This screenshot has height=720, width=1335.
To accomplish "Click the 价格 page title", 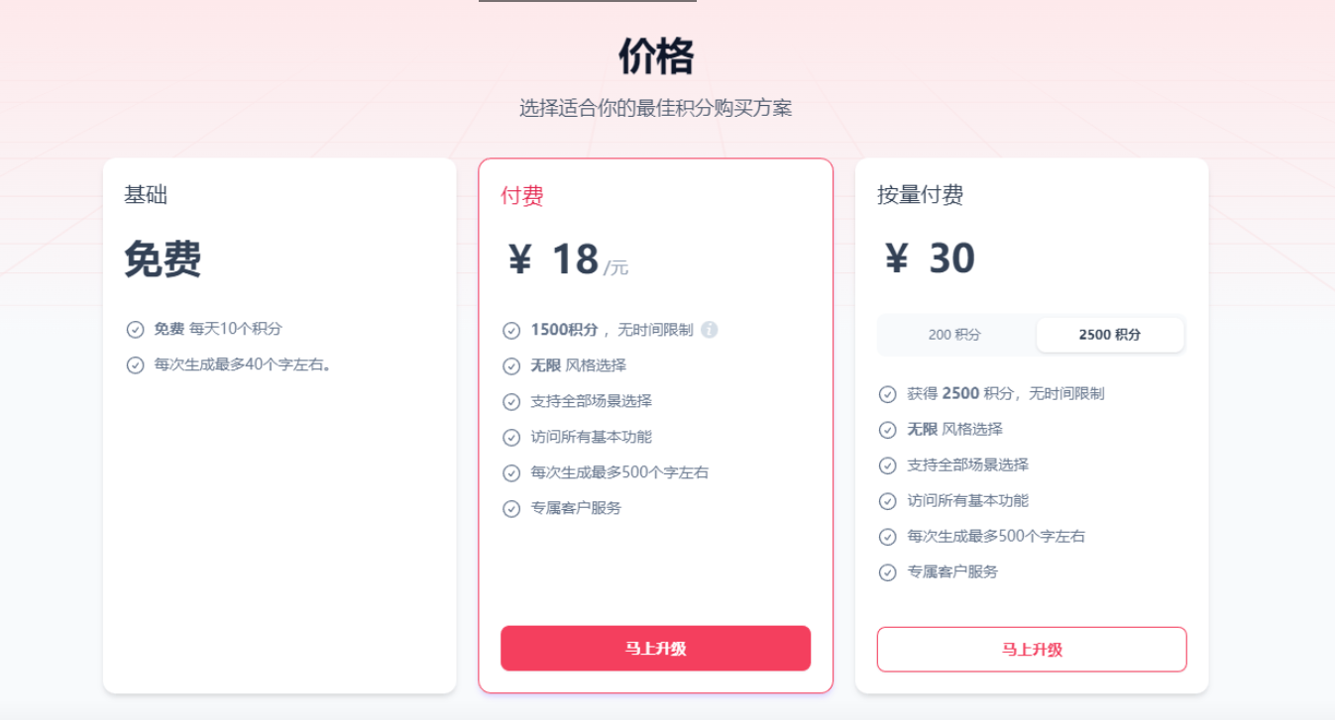I will pyautogui.click(x=655, y=57).
